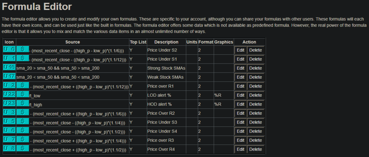The width and height of the screenshot is (369, 157).
Task: Edit the Strong Stock SMAs formula
Action: point(240,68)
